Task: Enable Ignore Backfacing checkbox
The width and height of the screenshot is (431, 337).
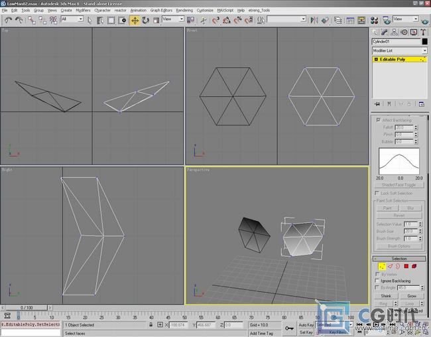Action: 377,281
